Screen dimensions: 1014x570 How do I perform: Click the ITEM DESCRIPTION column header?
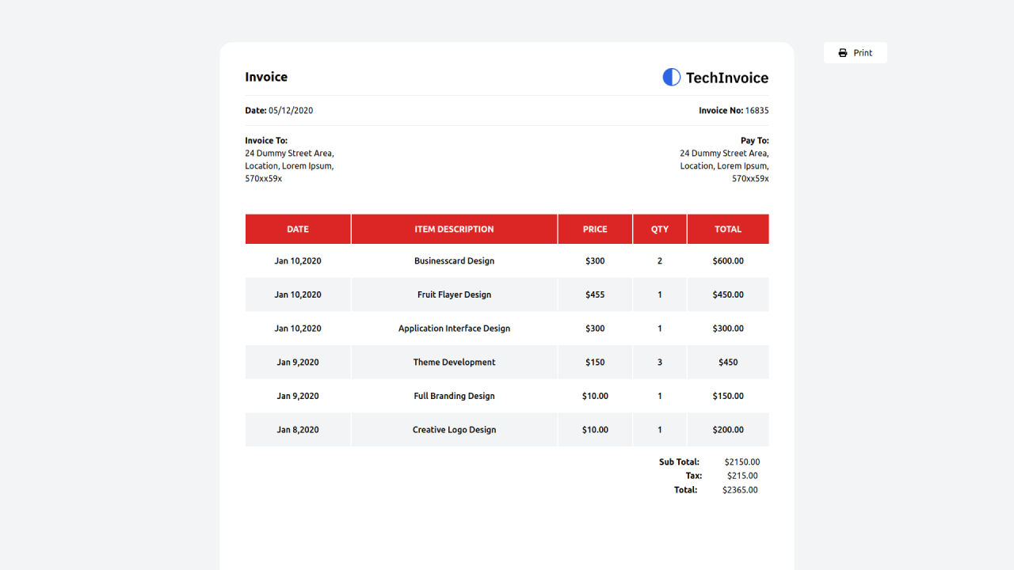click(x=454, y=229)
